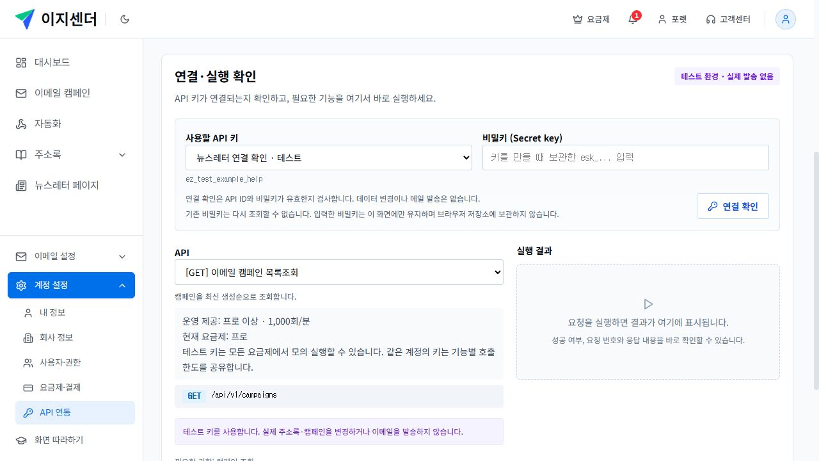The width and height of the screenshot is (819, 461).
Task: Open 요금제 crown icon in header
Action: (x=591, y=19)
